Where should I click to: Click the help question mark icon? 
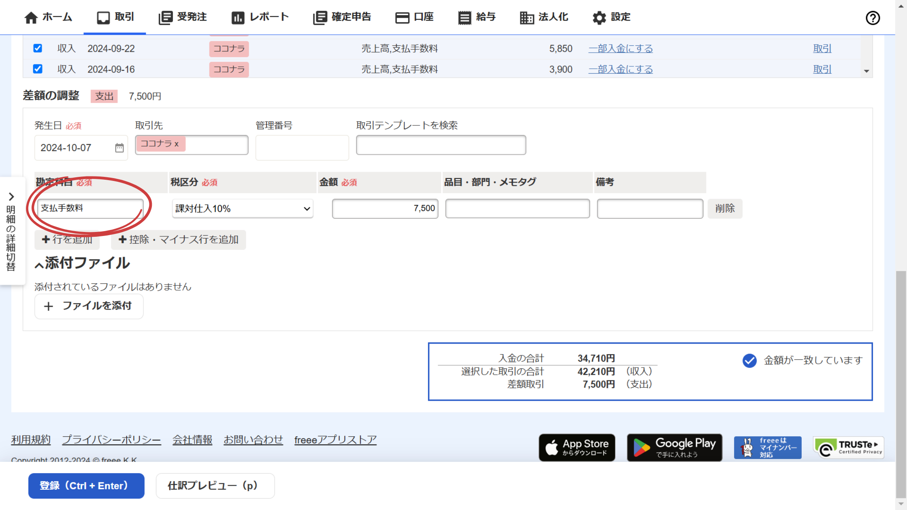pos(873,18)
